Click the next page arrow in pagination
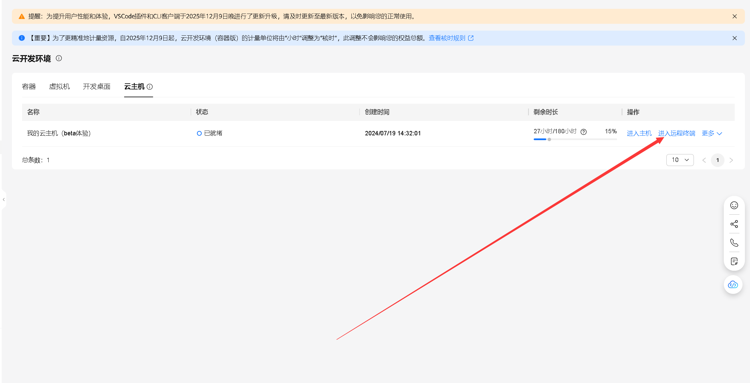The width and height of the screenshot is (750, 383). [x=731, y=160]
